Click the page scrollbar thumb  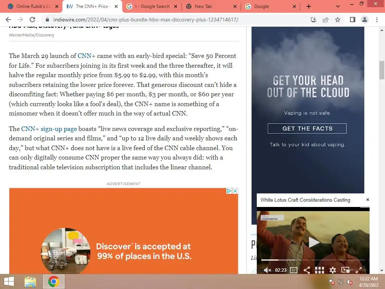(x=382, y=70)
